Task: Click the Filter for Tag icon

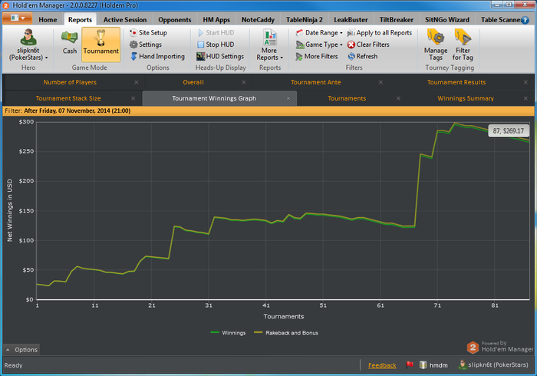Action: click(463, 37)
